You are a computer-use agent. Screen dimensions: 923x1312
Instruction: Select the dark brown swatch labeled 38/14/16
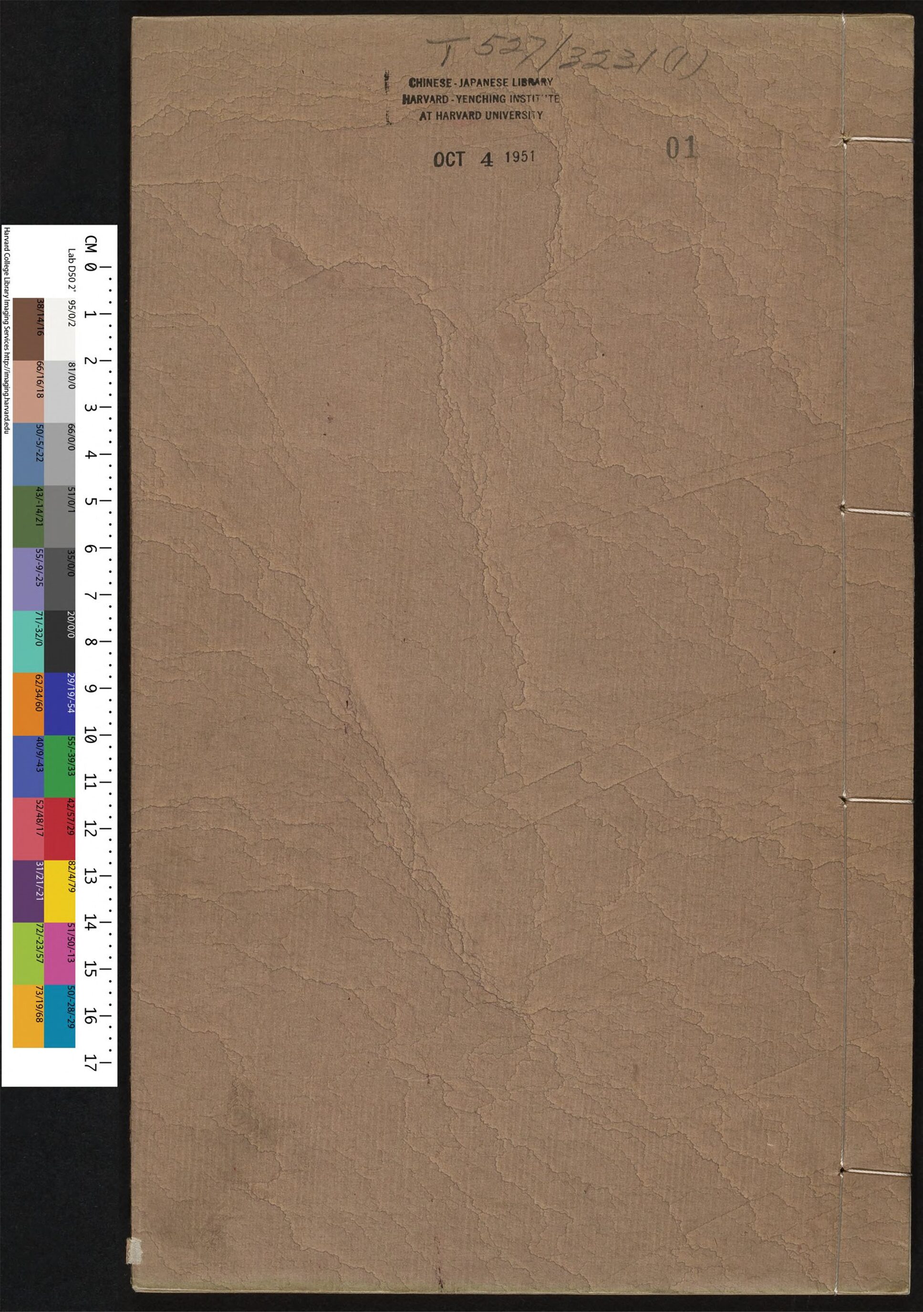pos(29,329)
